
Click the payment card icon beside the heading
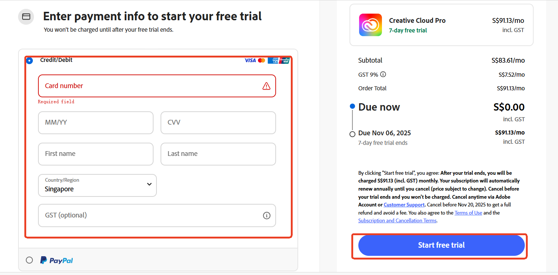(26, 16)
